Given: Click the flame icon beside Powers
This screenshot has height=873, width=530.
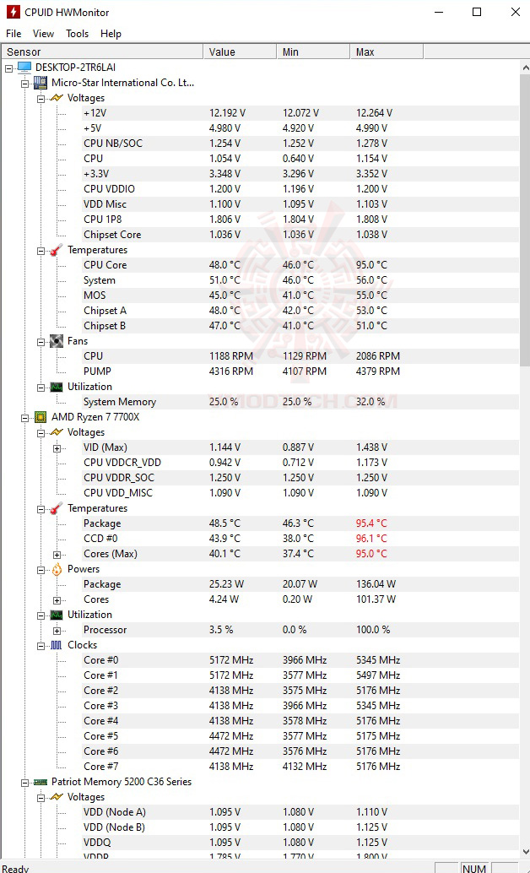Looking at the screenshot, I should coord(57,569).
